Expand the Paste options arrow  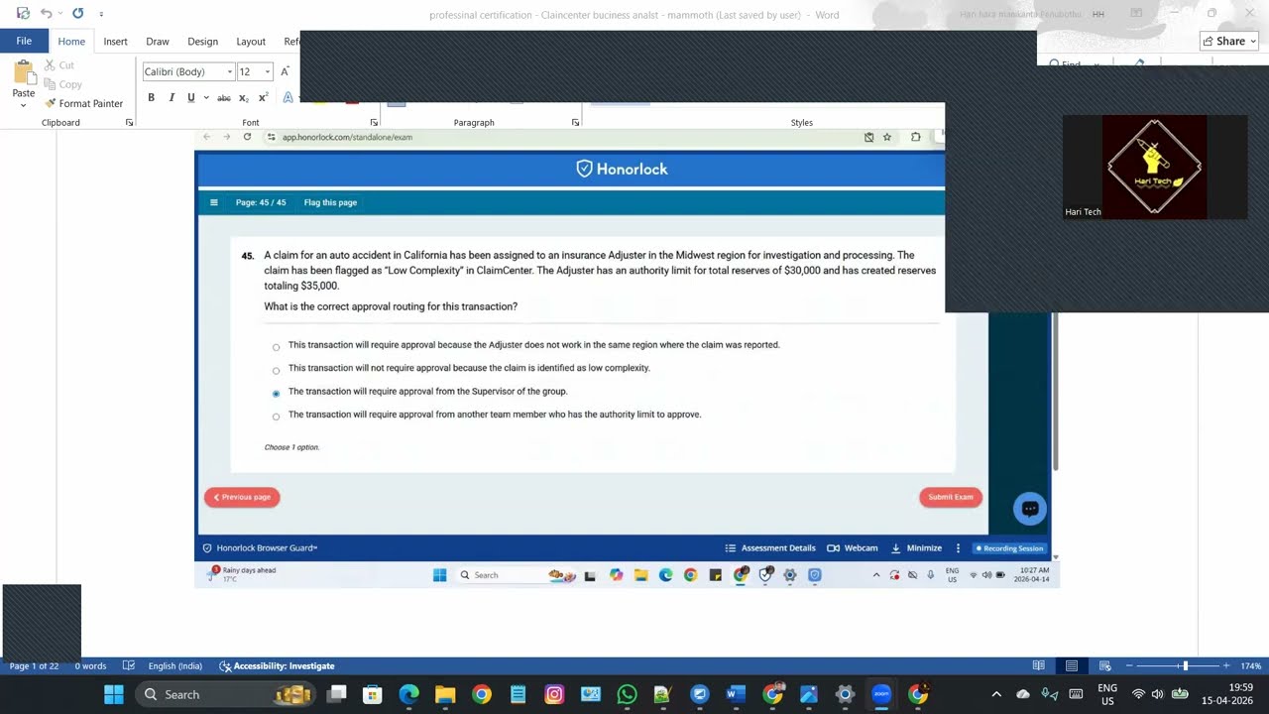(24, 105)
